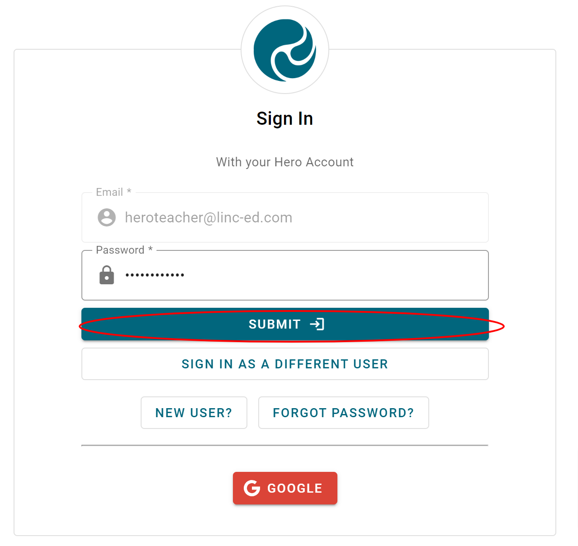Choose Sign In As A Different User
Screen dimensions: 578x546
tap(285, 364)
